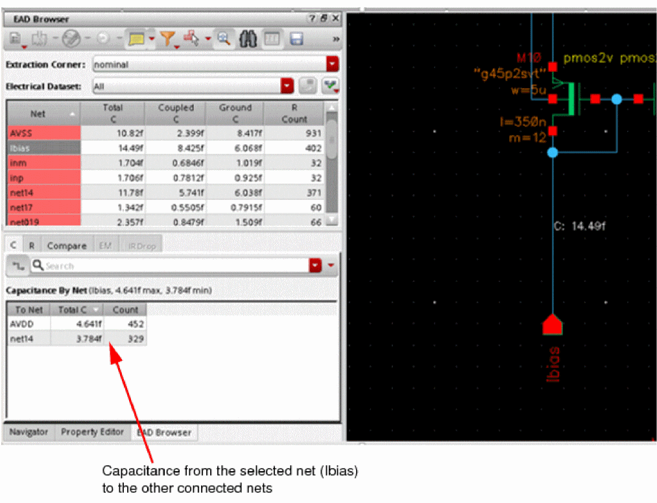
Task: Switch to the Property Editor tab
Action: tap(92, 432)
